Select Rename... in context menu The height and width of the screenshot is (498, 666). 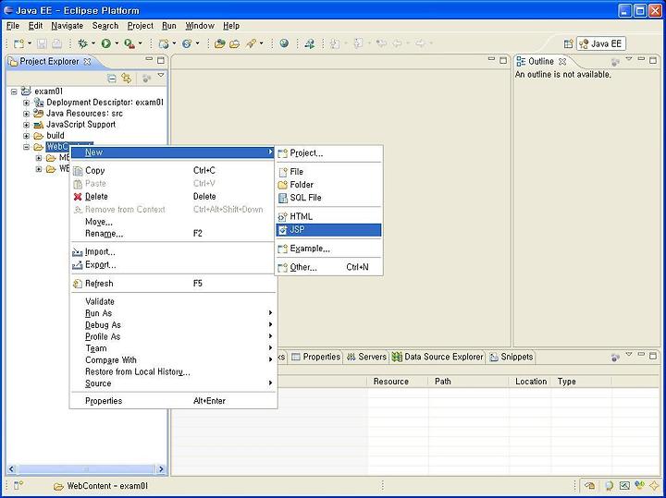pyautogui.click(x=173, y=234)
